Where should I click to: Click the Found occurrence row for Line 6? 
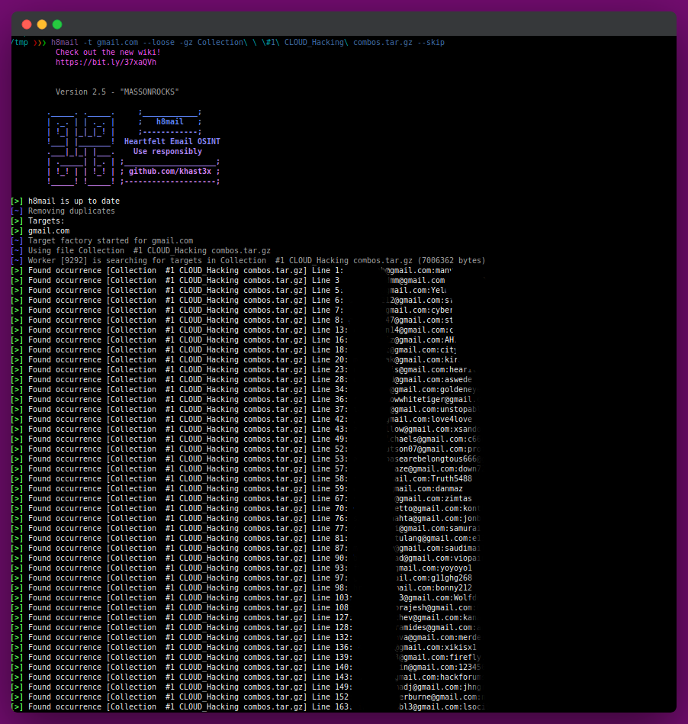pos(232,300)
